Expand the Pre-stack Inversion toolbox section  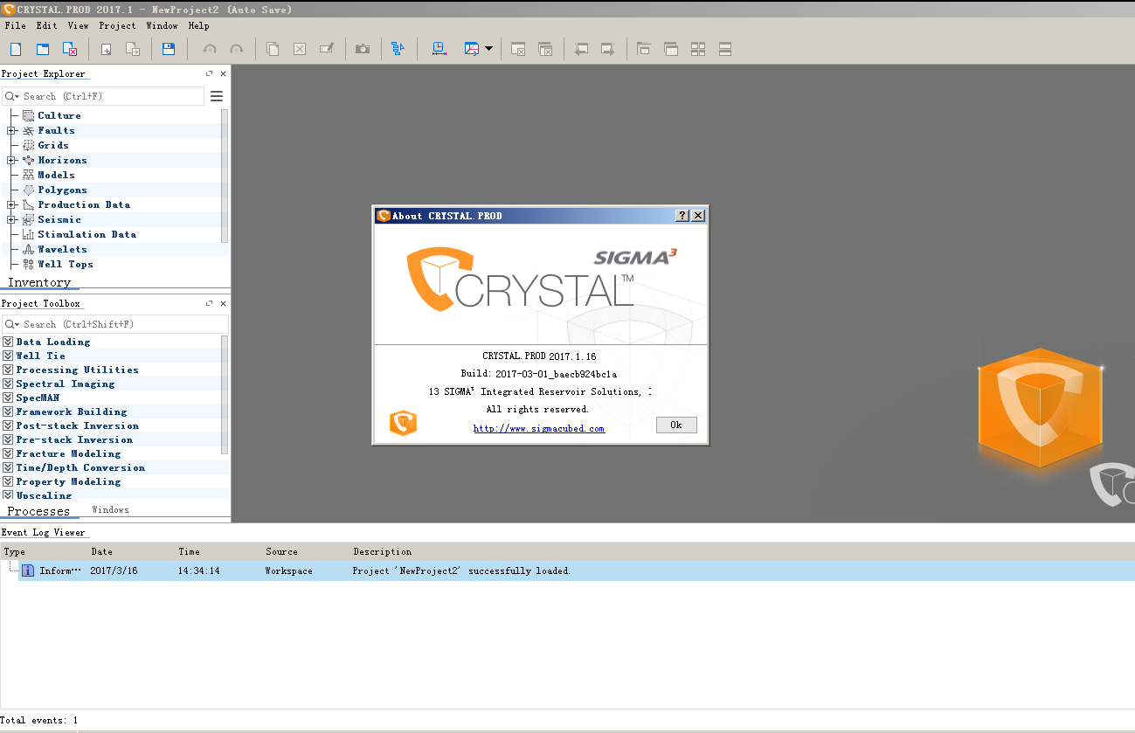coord(8,439)
